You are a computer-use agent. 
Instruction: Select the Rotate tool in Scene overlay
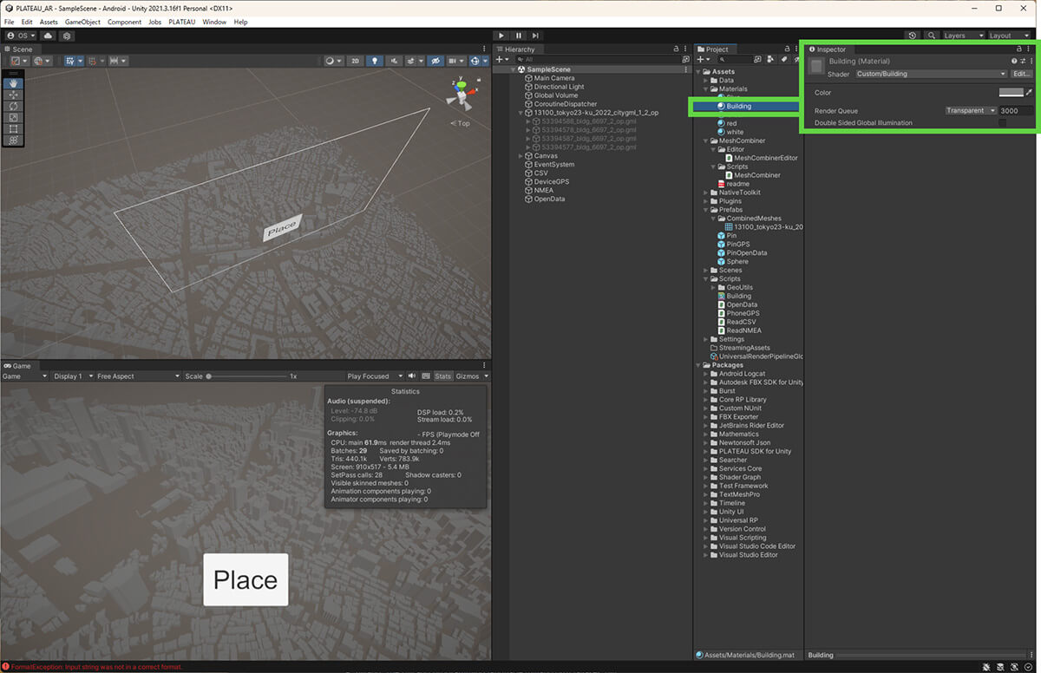13,106
